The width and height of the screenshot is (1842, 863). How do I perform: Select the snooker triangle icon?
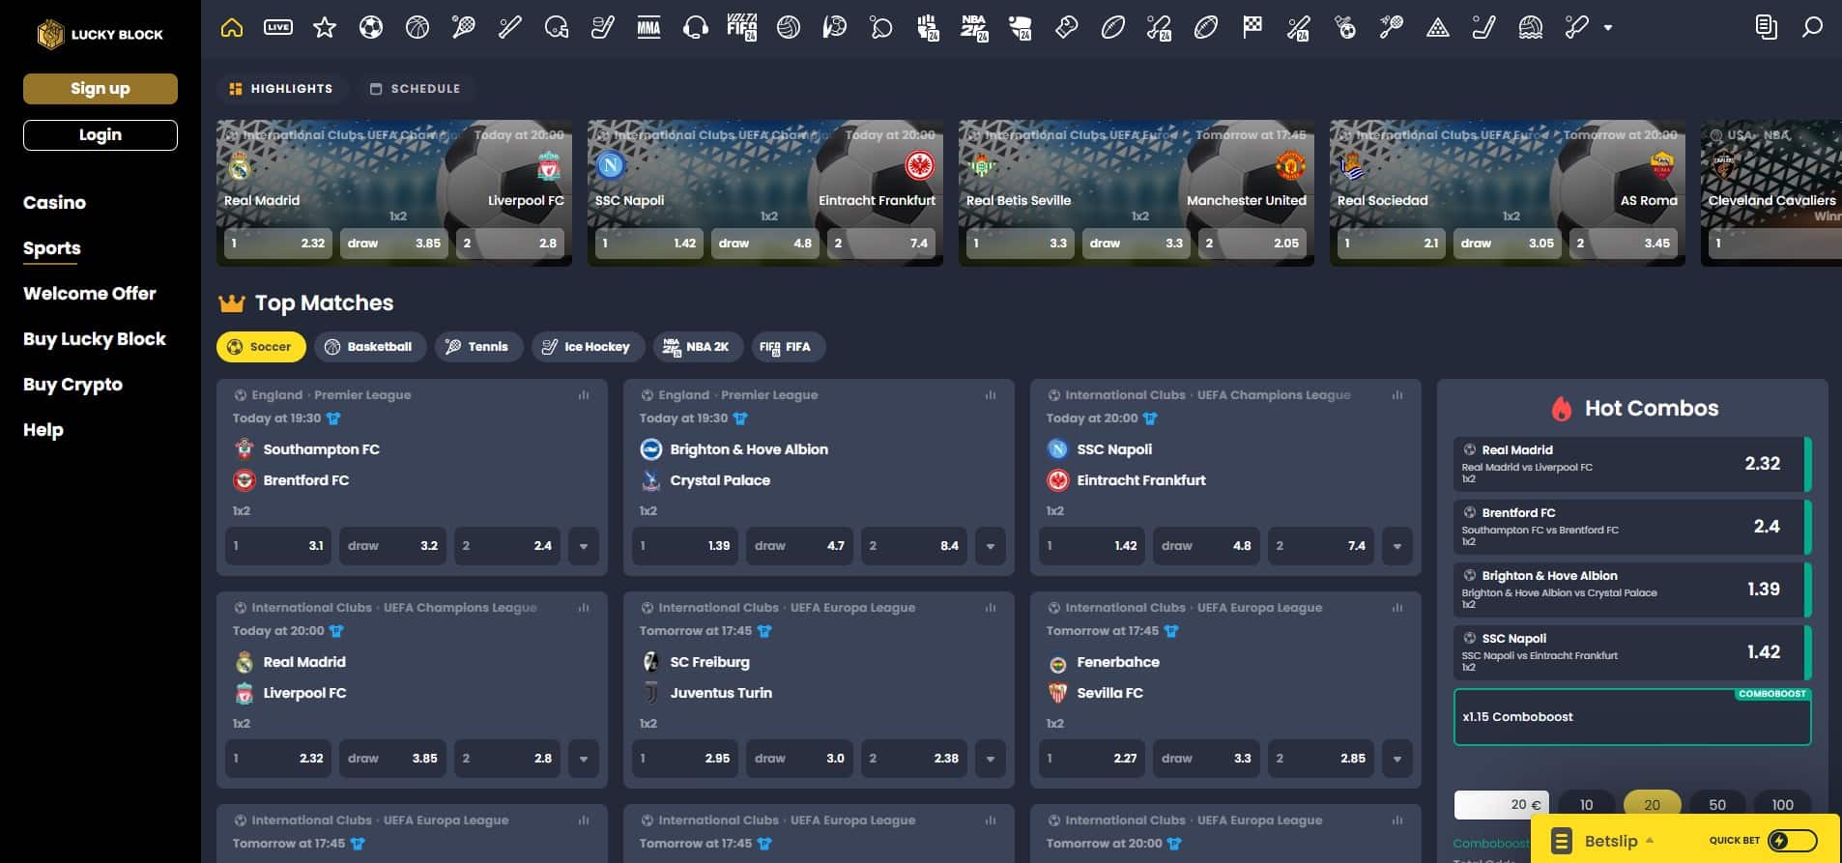pyautogui.click(x=1438, y=28)
